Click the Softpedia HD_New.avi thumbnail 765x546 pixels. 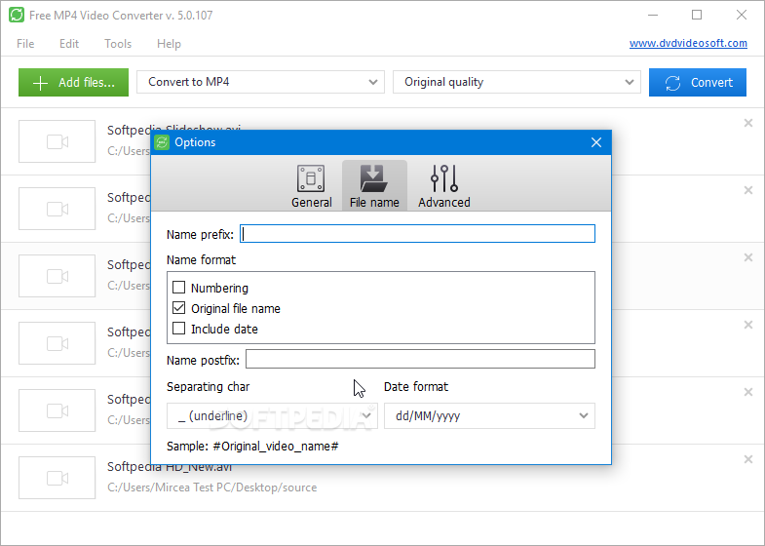(x=57, y=478)
